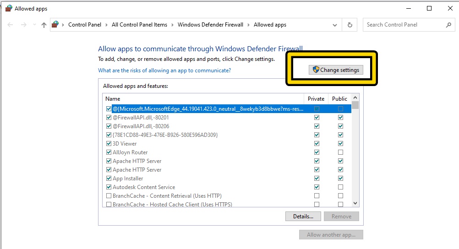Image resolution: width=459 pixels, height=249 pixels.
Task: Maximize the Allowed apps window
Action: pos(429,9)
